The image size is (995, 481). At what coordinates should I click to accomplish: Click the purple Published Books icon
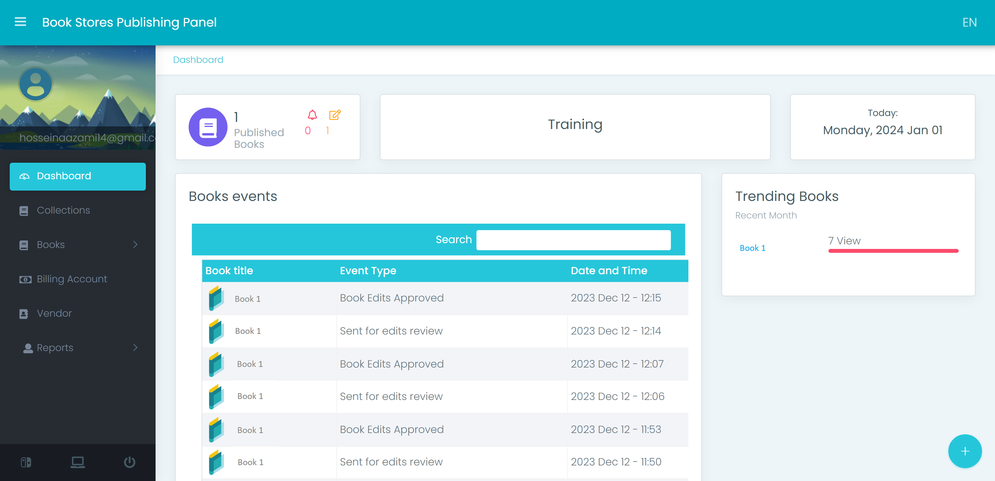(x=208, y=127)
